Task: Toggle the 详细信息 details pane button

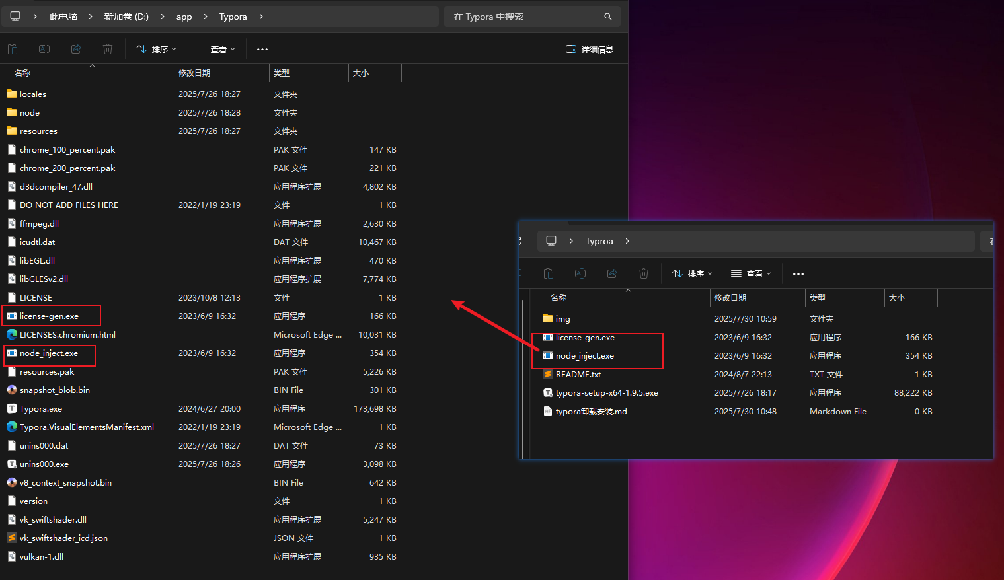Action: click(590, 49)
